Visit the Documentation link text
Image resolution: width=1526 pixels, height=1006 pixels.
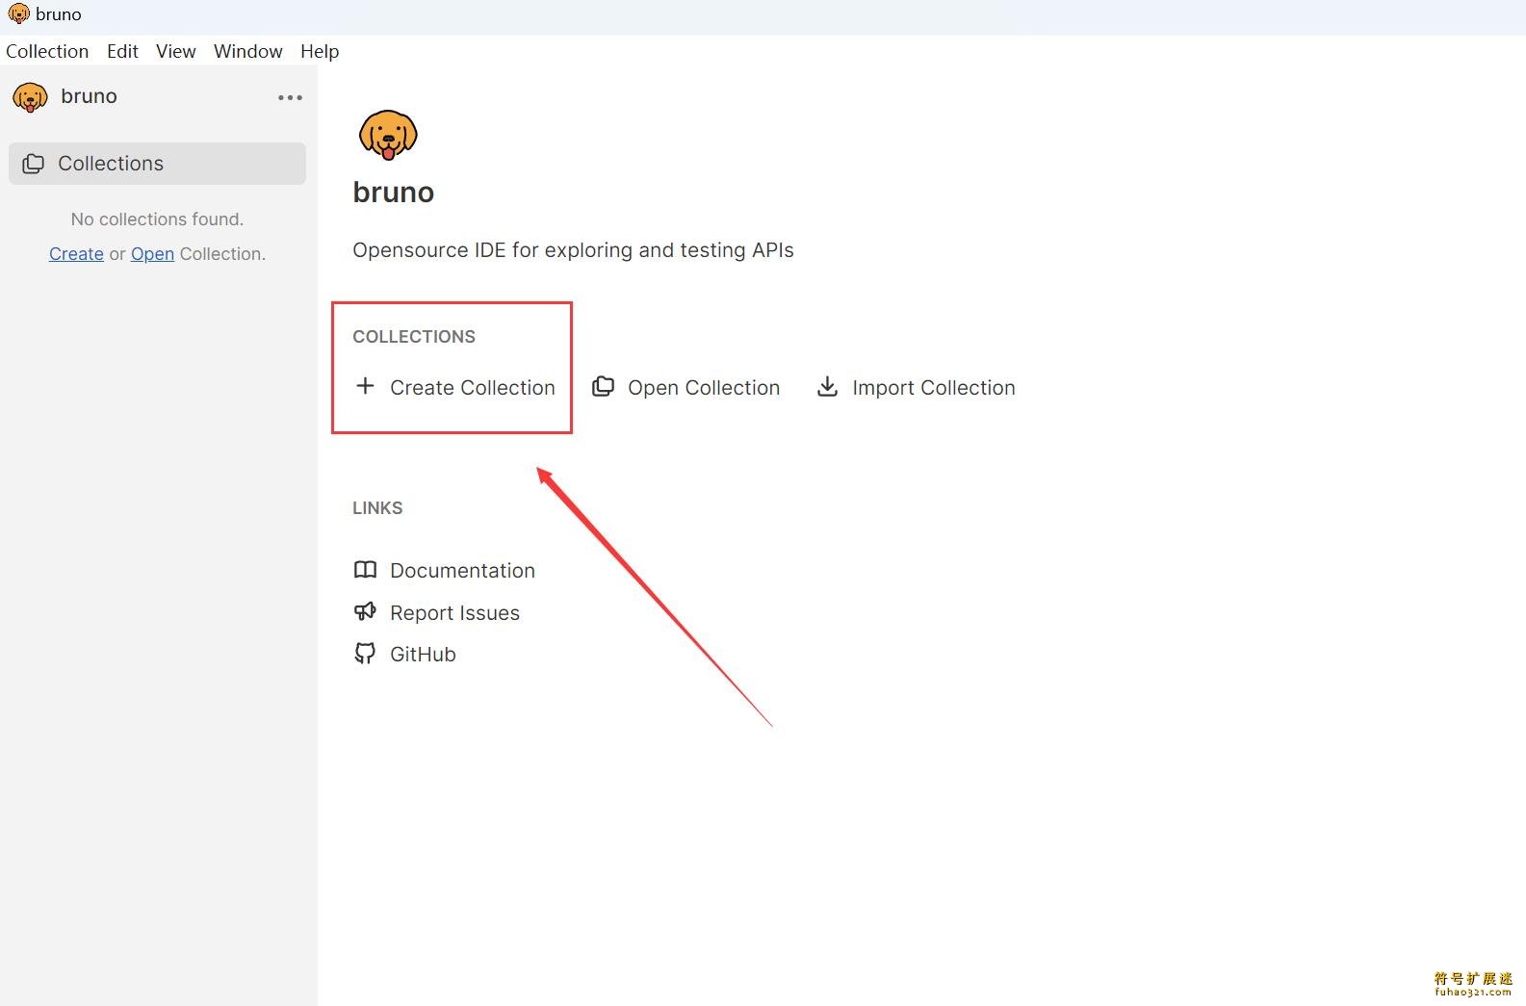(462, 571)
